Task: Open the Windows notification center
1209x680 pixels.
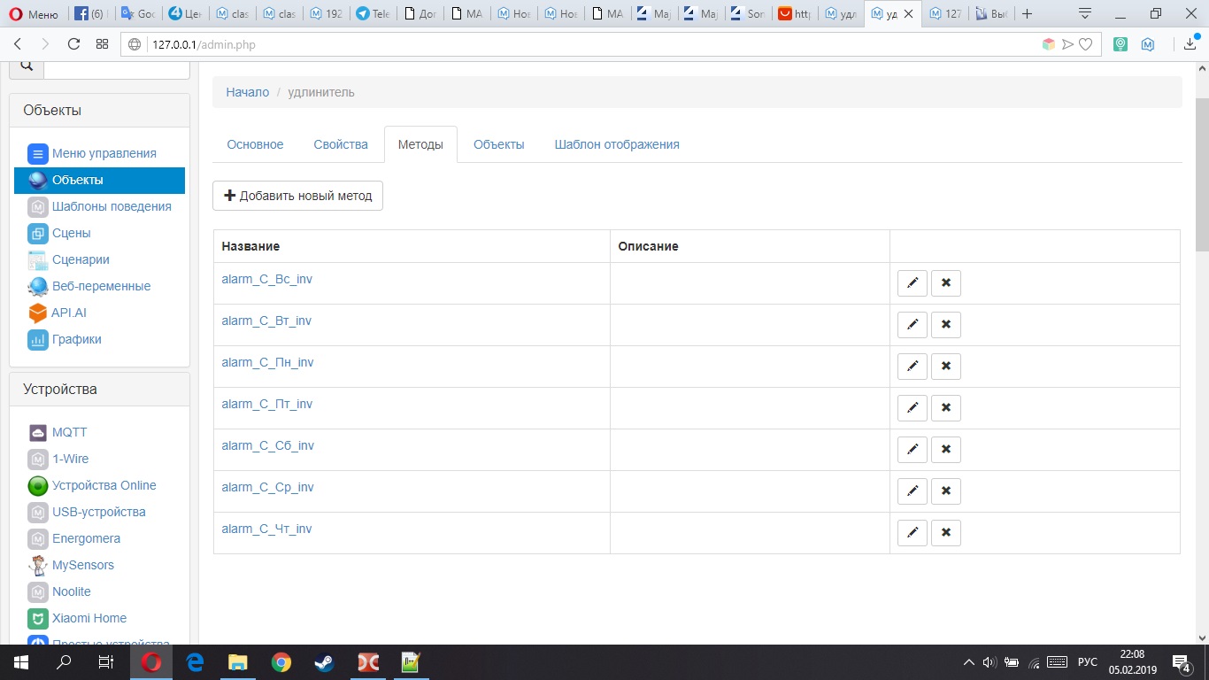Action: [1181, 662]
